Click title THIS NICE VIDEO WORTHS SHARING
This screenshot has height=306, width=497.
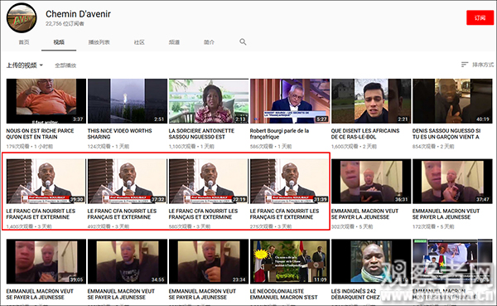point(119,134)
